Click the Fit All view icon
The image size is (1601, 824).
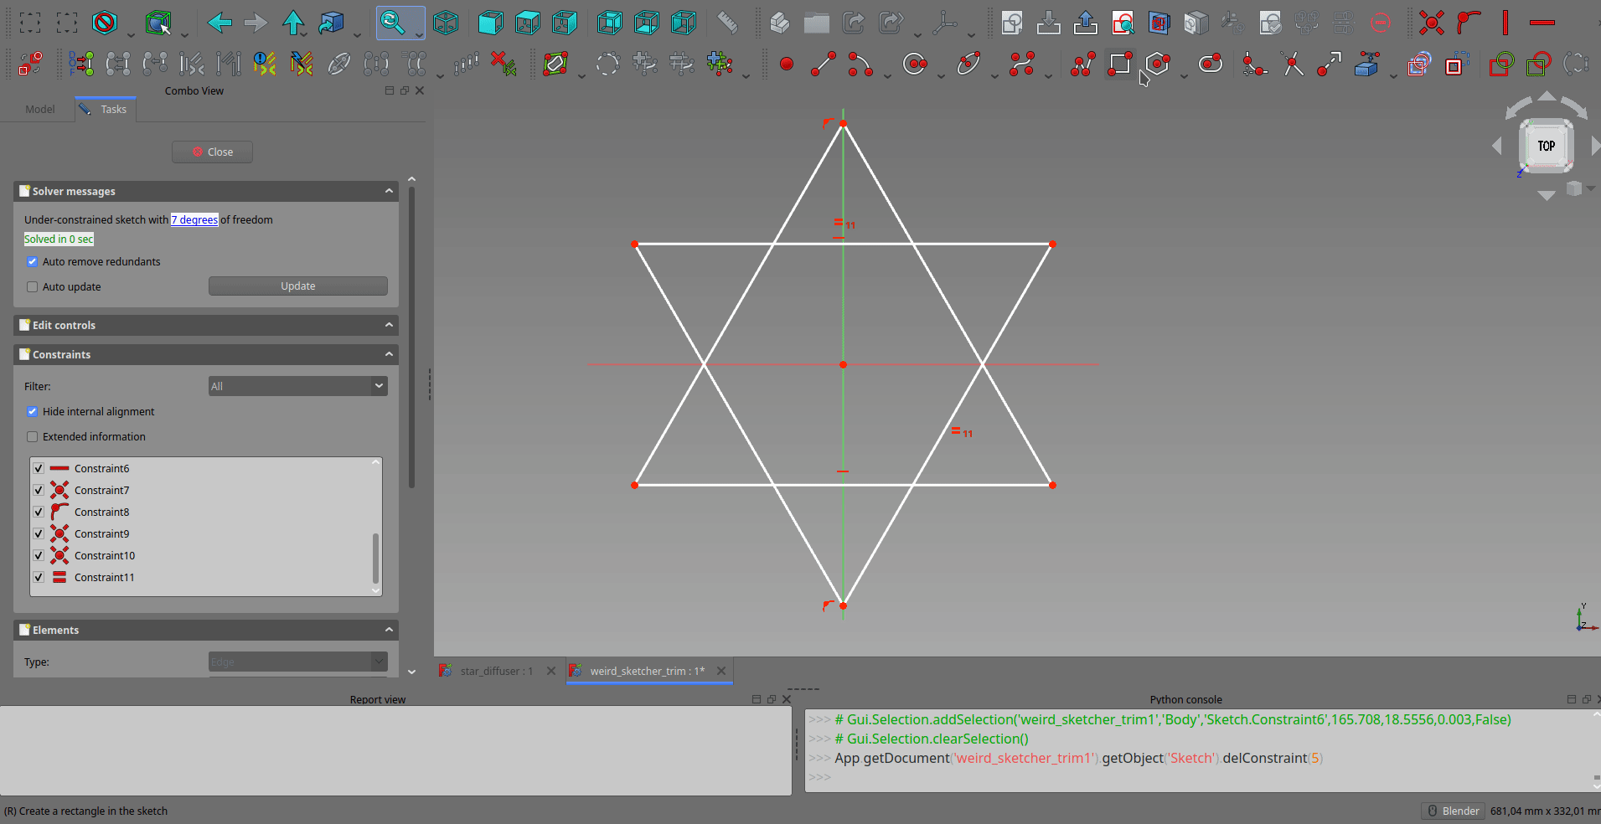point(392,23)
